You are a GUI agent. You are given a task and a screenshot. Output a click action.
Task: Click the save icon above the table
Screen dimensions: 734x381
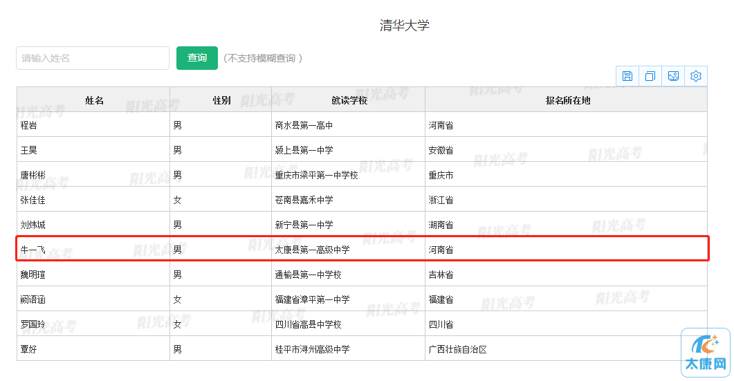pos(627,76)
